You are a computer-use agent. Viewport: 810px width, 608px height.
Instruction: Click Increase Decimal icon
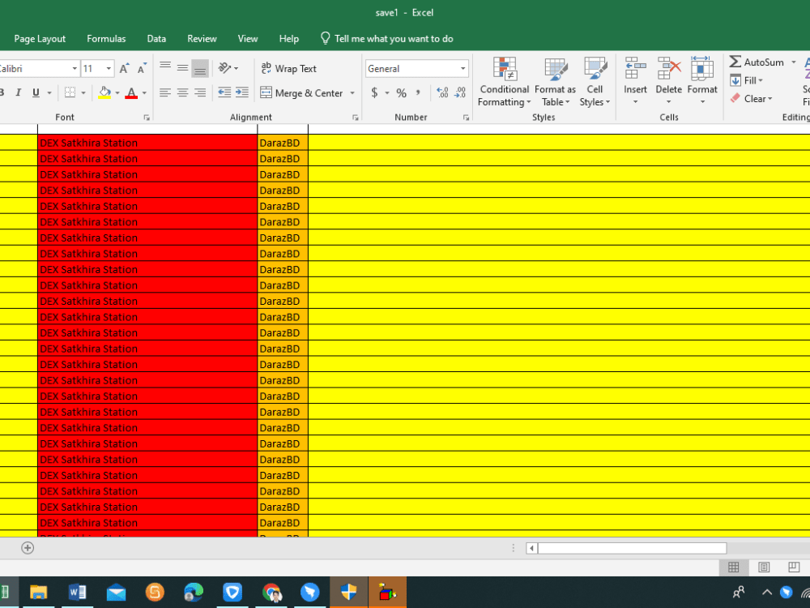click(x=443, y=92)
